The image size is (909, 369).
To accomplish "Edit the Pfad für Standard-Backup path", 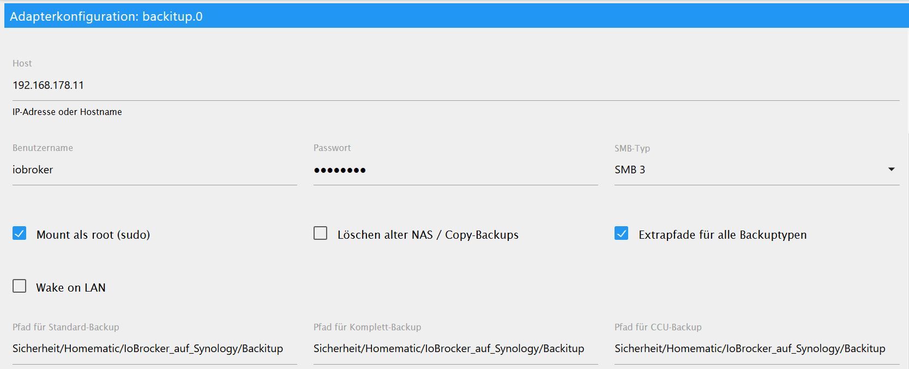I will point(154,349).
